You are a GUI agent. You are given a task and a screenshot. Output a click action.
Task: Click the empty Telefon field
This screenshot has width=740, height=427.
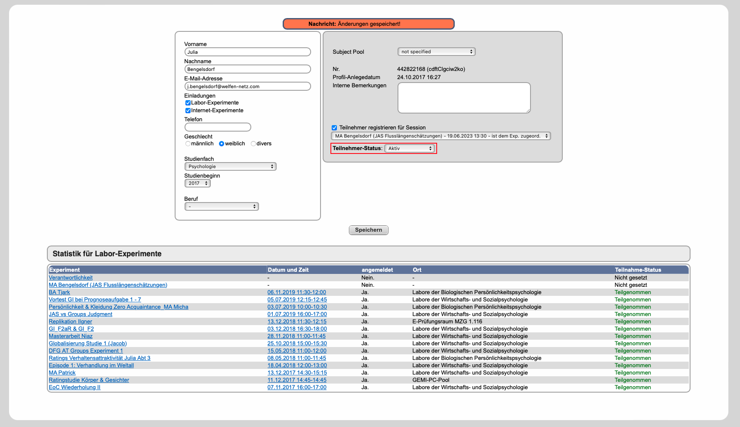(218, 127)
